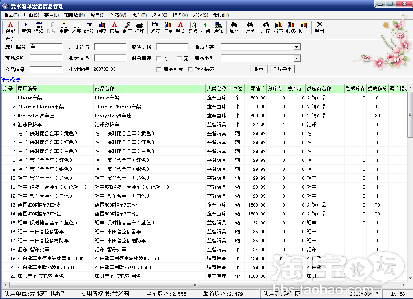Click the 打印 print toolbar icon

coord(139,28)
